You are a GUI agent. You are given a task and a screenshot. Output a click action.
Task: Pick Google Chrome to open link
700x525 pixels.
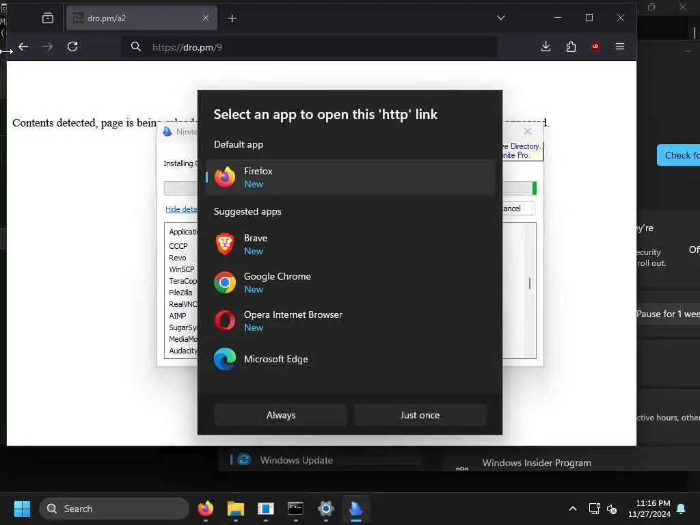[x=350, y=282]
